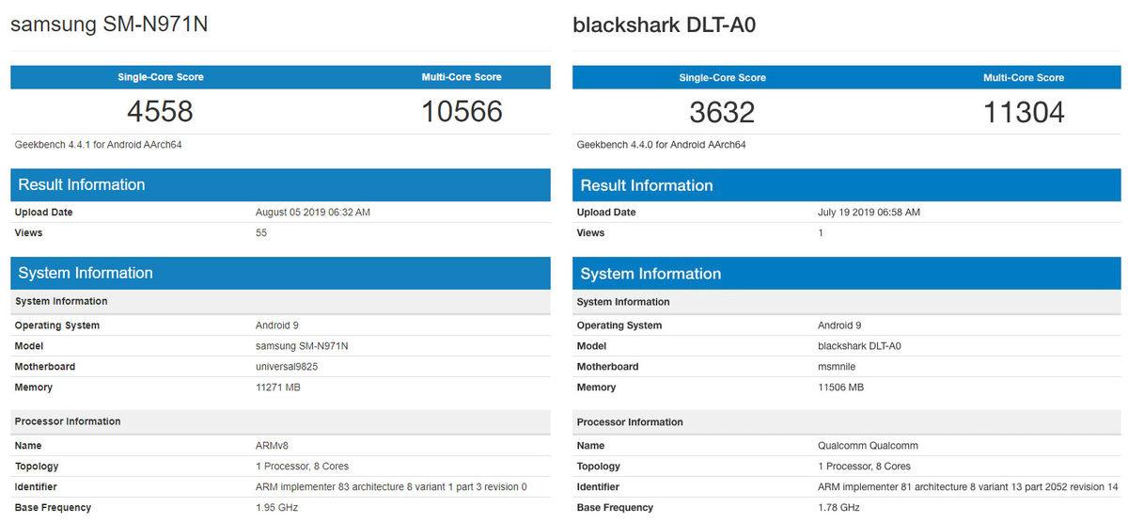The height and width of the screenshot is (523, 1128).
Task: Click motherboard value universal9825
Action: (286, 367)
